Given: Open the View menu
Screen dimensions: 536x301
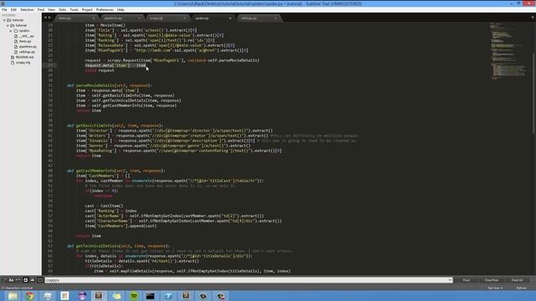Looking at the screenshot, I should [51, 9].
